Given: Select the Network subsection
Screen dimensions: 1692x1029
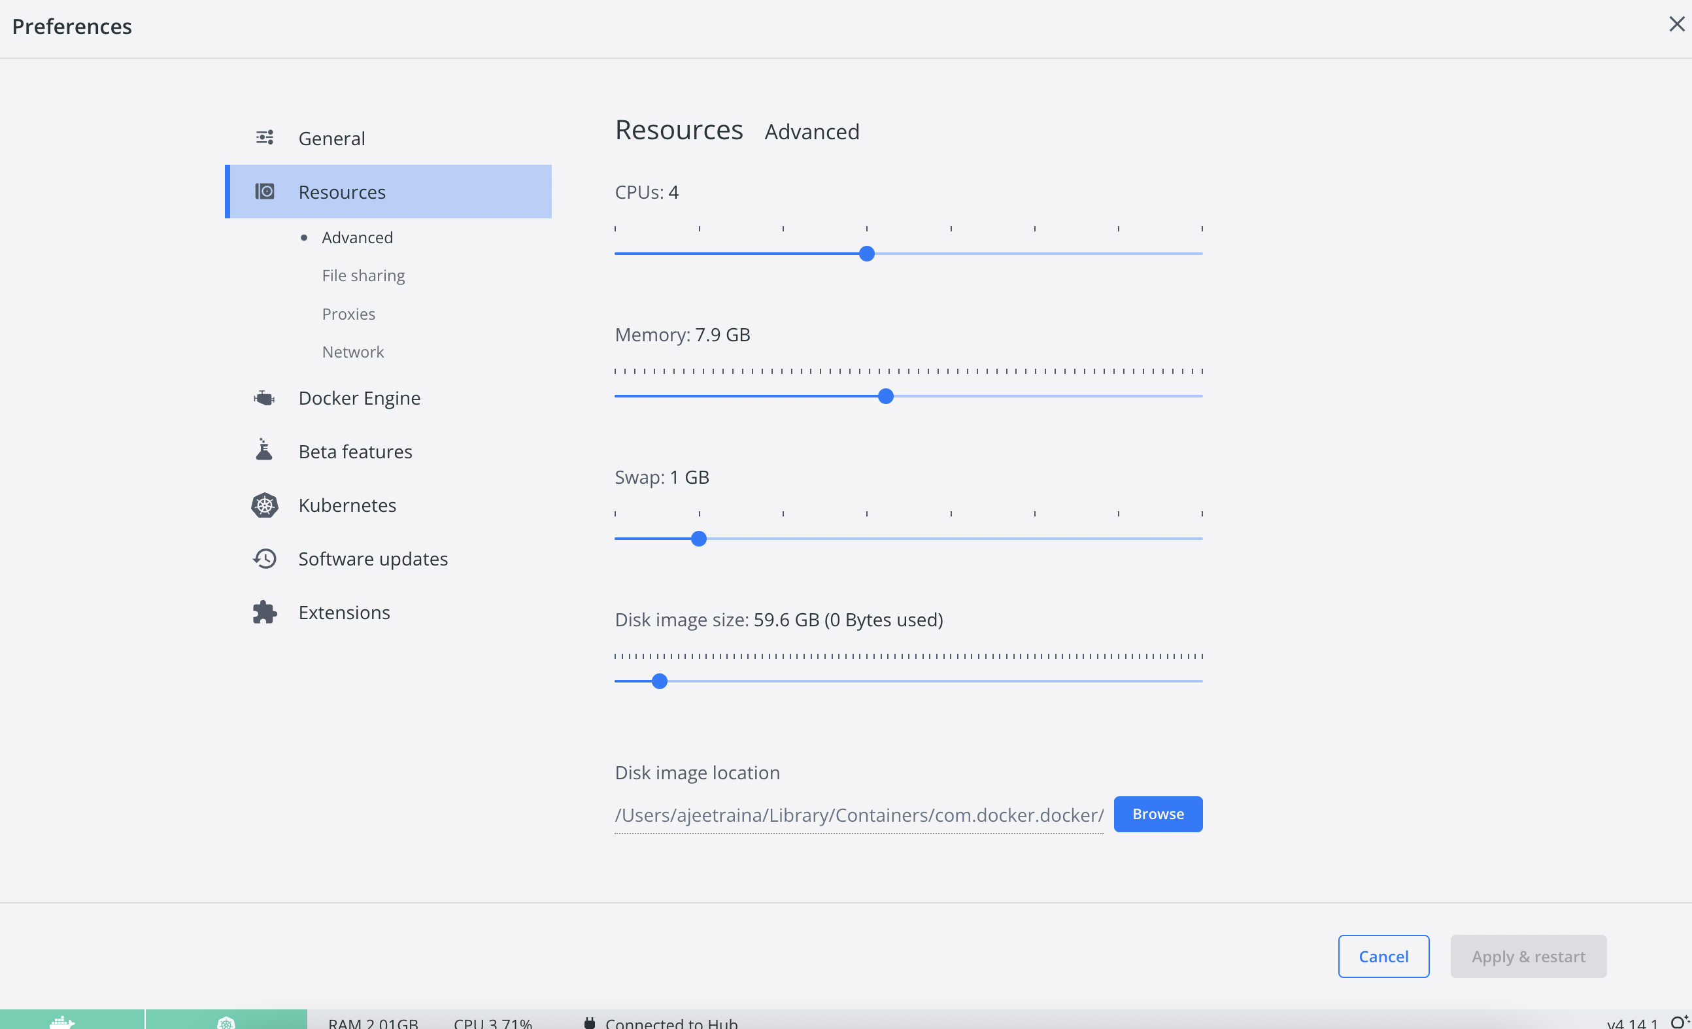Looking at the screenshot, I should [x=353, y=352].
